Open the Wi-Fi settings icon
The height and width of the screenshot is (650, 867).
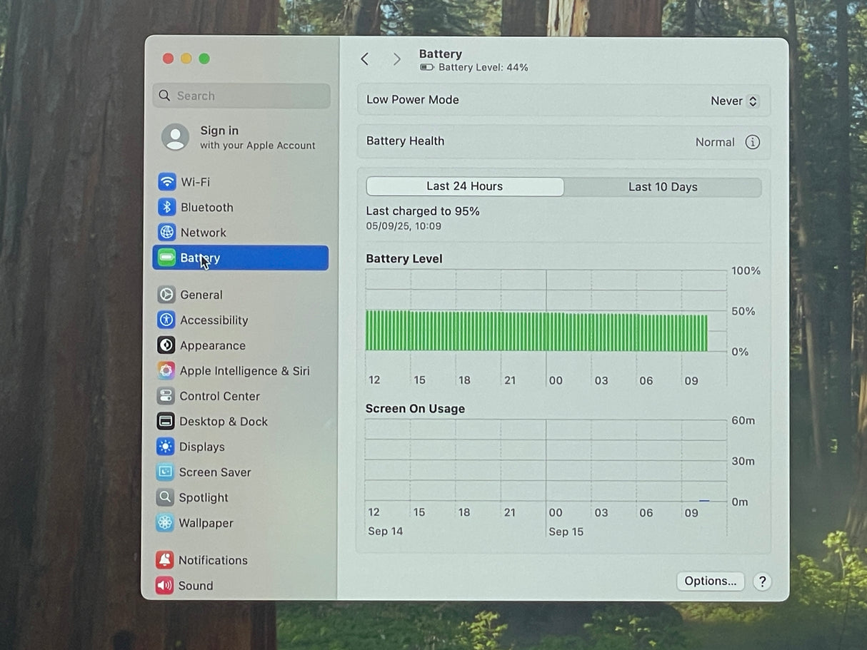click(x=166, y=182)
